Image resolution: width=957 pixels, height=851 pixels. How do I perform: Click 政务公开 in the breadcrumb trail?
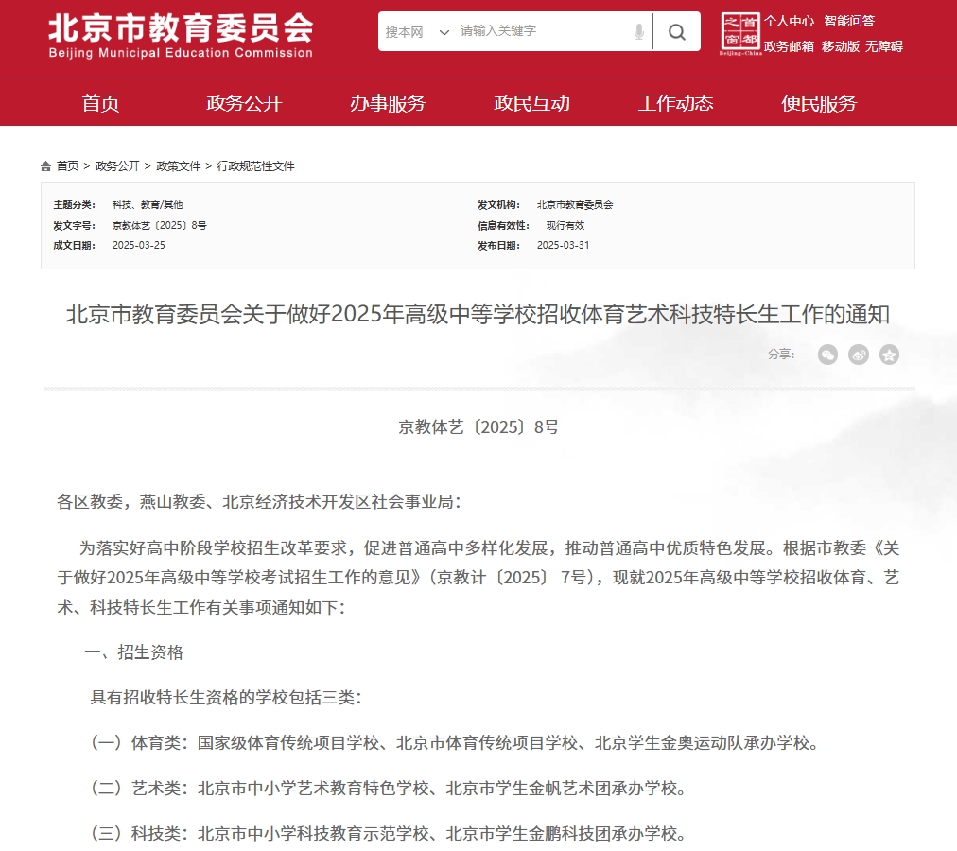(x=118, y=166)
